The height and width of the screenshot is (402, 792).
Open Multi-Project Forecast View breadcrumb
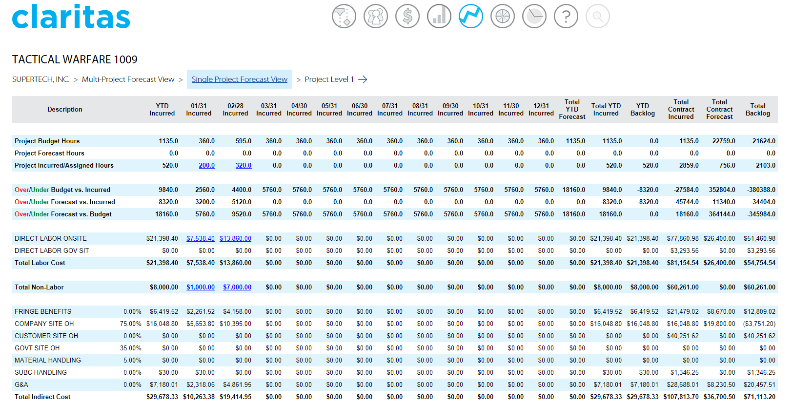[128, 79]
